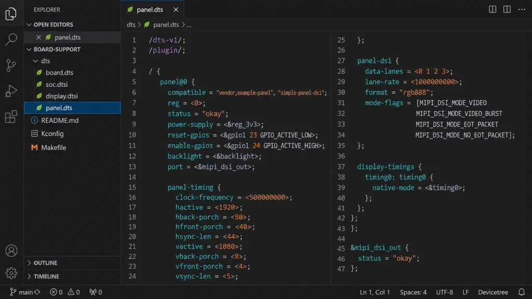Open the Accounts icon in activity bar

pyautogui.click(x=11, y=251)
